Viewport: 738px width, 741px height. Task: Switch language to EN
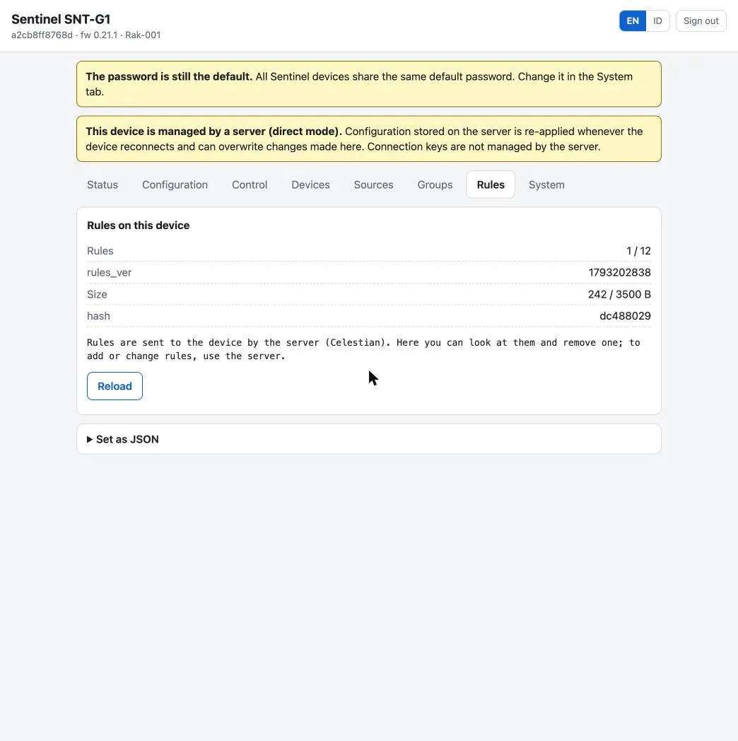(633, 21)
